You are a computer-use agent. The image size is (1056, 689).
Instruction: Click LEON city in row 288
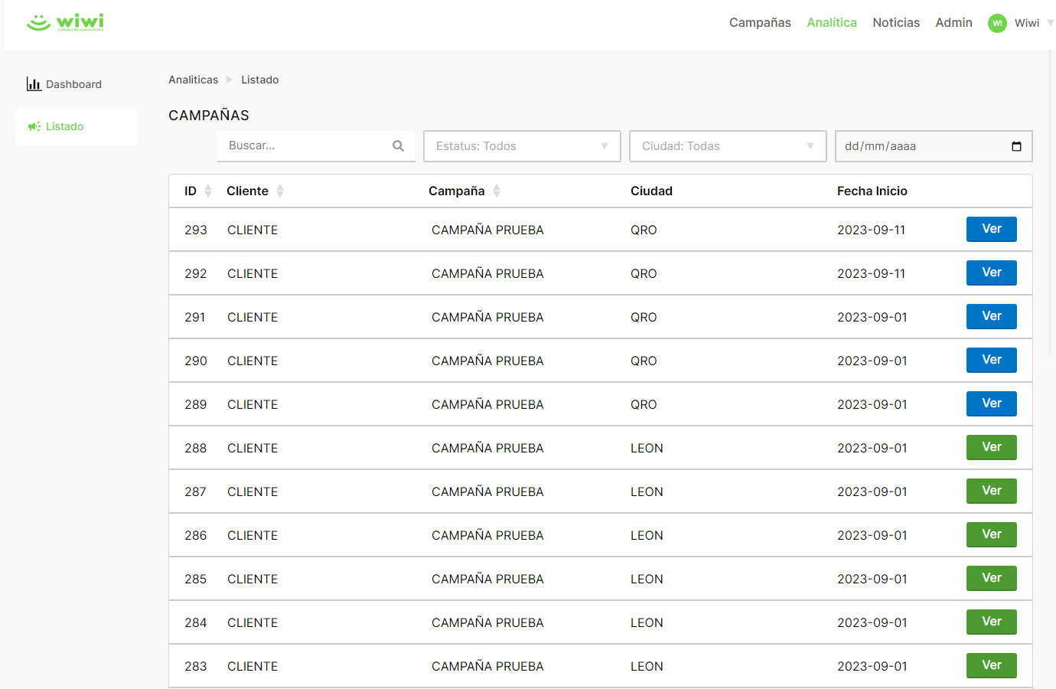[647, 448]
